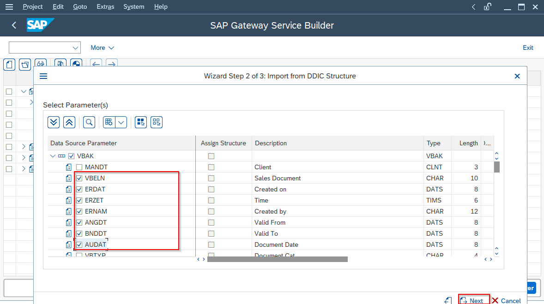Uncheck the ANGDT parameter checkbox
Viewport: 544px width, 304px height.
pyautogui.click(x=79, y=222)
